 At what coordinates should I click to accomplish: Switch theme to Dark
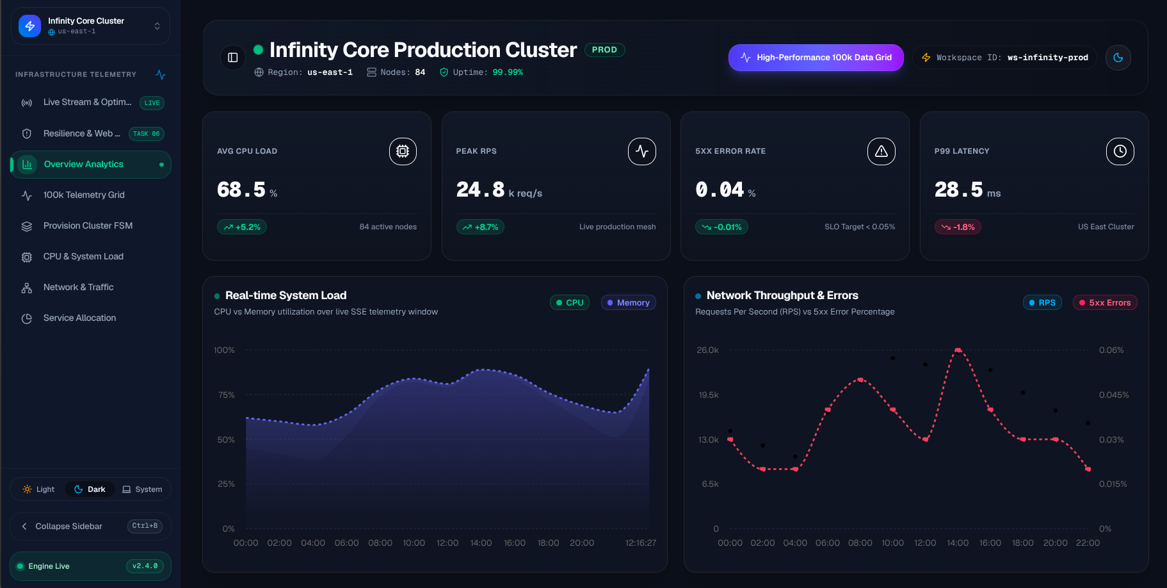(x=90, y=489)
